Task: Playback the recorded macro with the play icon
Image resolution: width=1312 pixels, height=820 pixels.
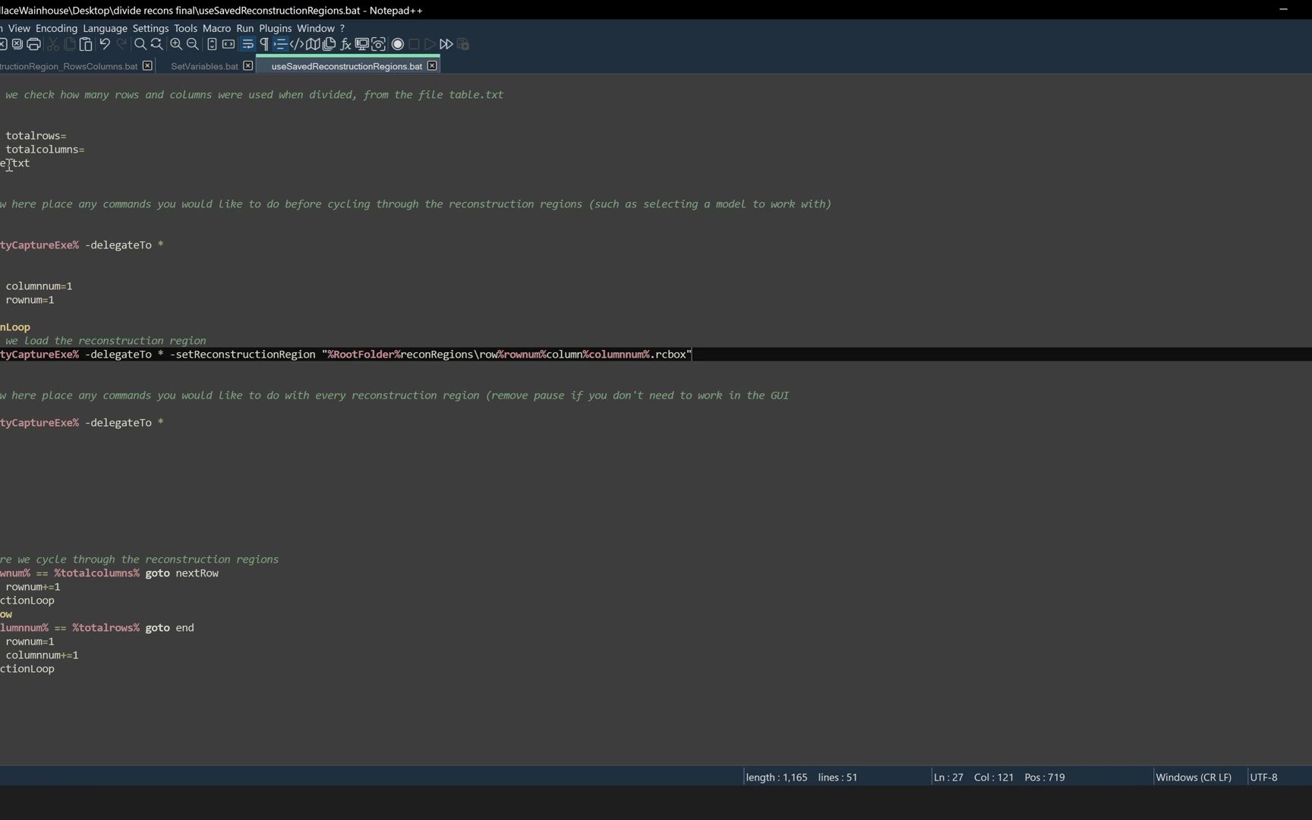Action: [x=430, y=45]
